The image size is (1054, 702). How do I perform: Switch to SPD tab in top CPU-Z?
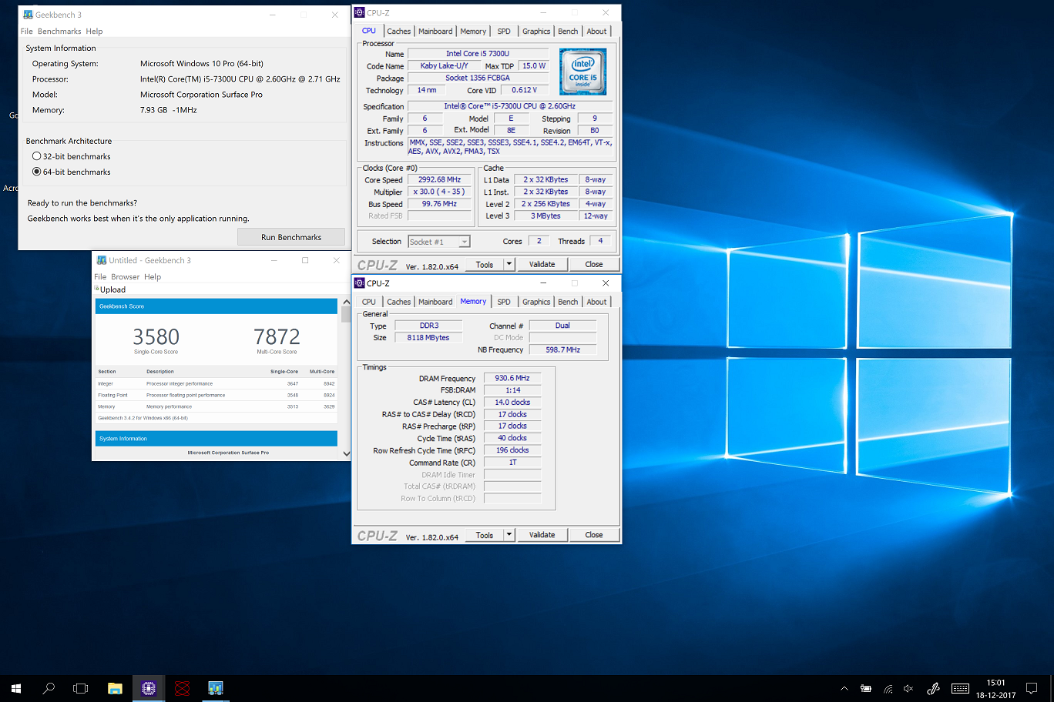(x=504, y=32)
